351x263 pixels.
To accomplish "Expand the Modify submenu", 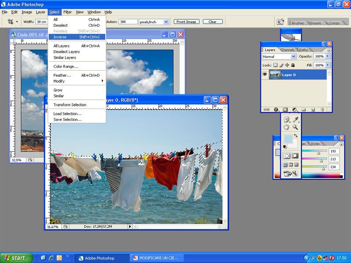I will tap(77, 81).
